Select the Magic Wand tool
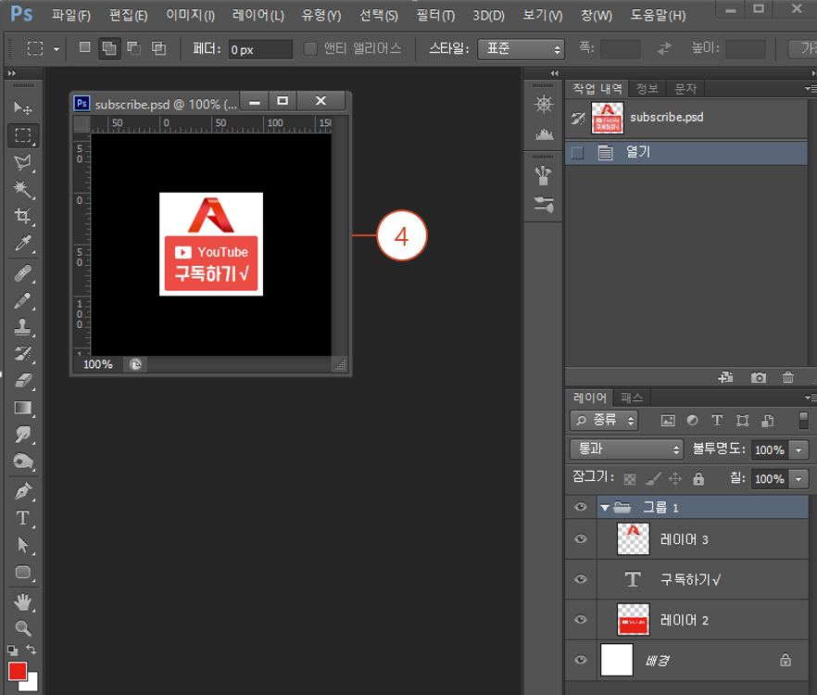The height and width of the screenshot is (695, 817). pos(22,189)
